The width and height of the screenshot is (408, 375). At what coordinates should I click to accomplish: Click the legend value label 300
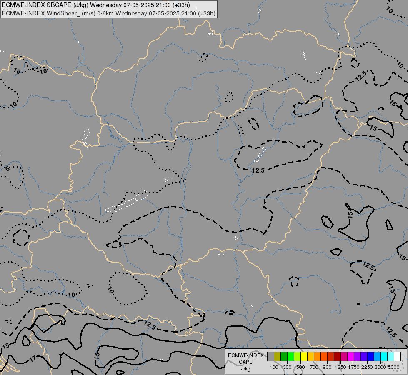point(287,367)
